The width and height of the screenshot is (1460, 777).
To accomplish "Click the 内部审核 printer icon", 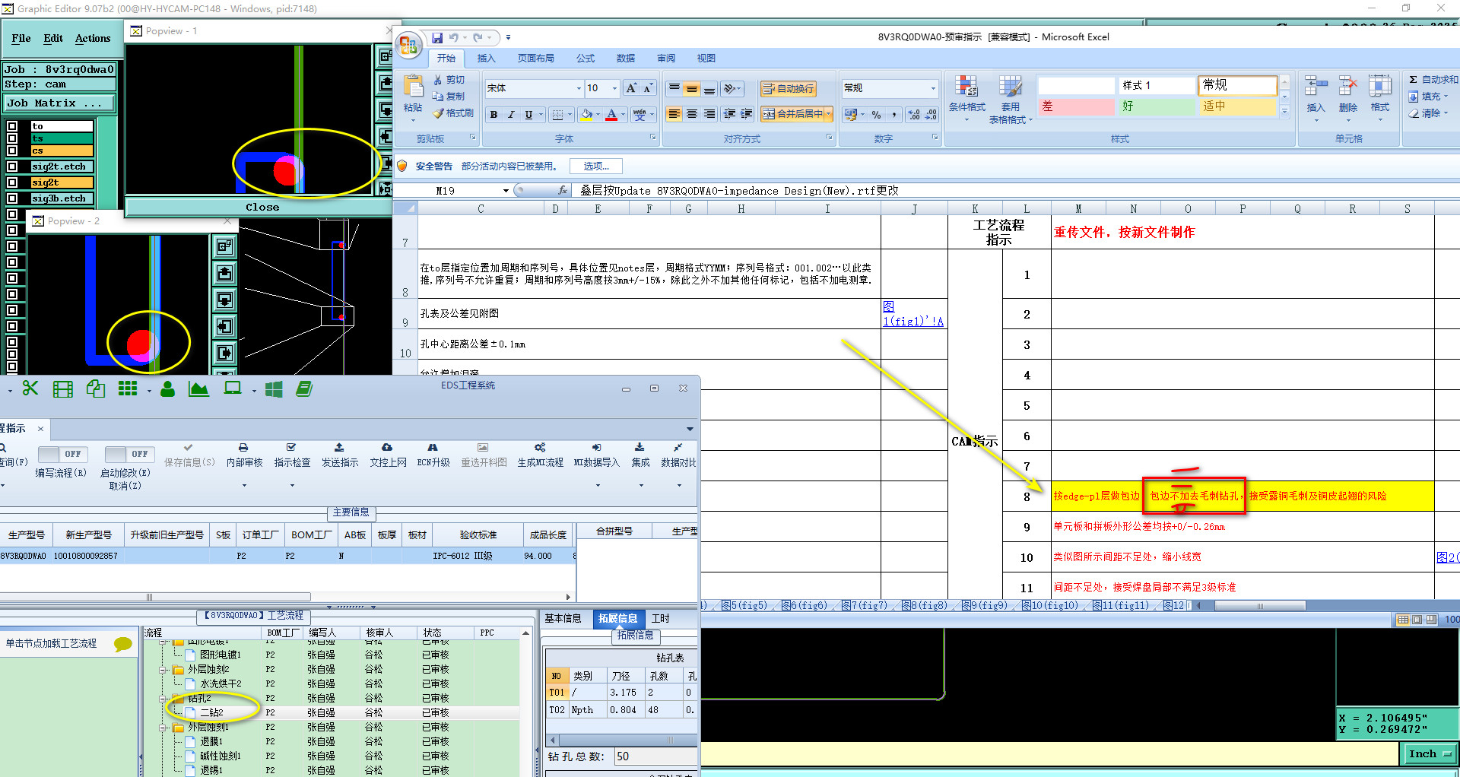I will click(243, 447).
